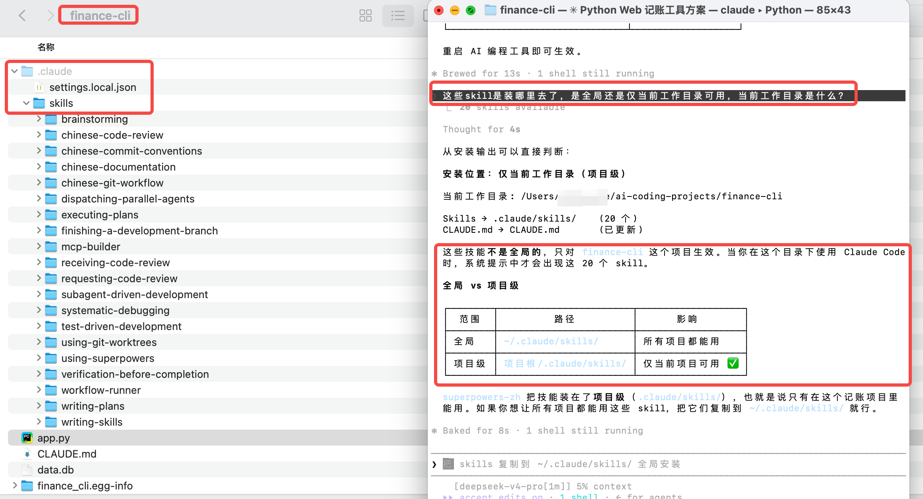Switch Finder to icon grid view
Image resolution: width=923 pixels, height=499 pixels.
[x=365, y=16]
